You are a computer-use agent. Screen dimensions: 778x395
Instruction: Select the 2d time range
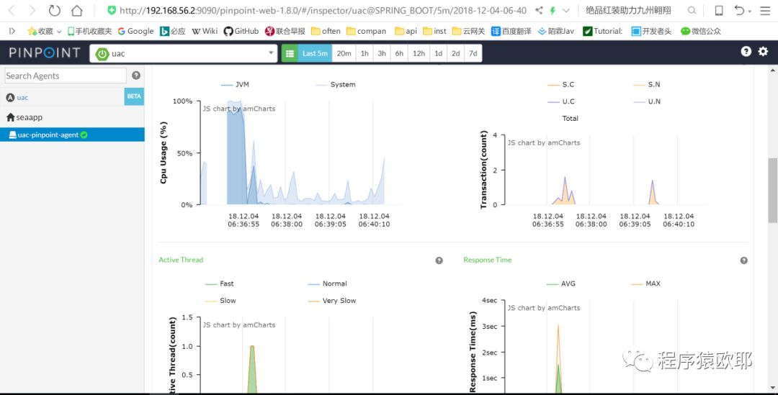pos(455,53)
